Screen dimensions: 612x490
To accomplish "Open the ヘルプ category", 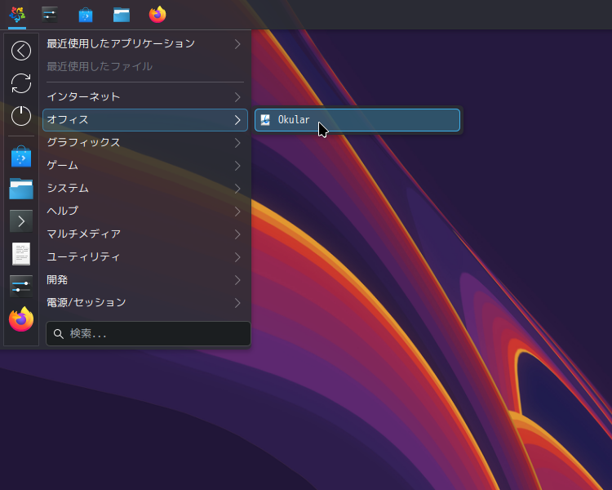I will (x=144, y=212).
